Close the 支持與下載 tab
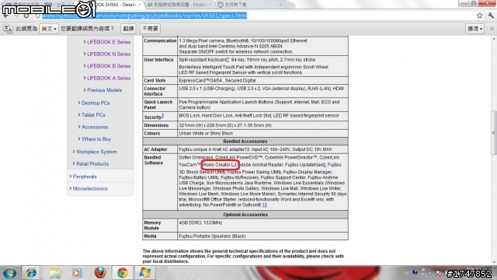The width and height of the screenshot is (497, 280). 280,5
